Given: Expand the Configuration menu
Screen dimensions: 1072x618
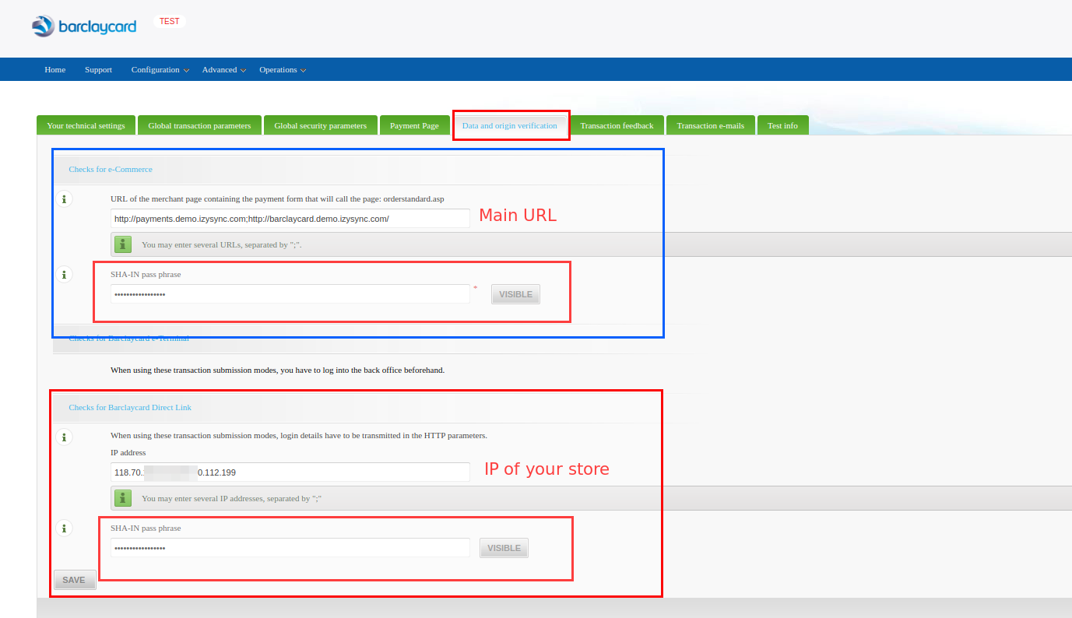Looking at the screenshot, I should [x=159, y=70].
